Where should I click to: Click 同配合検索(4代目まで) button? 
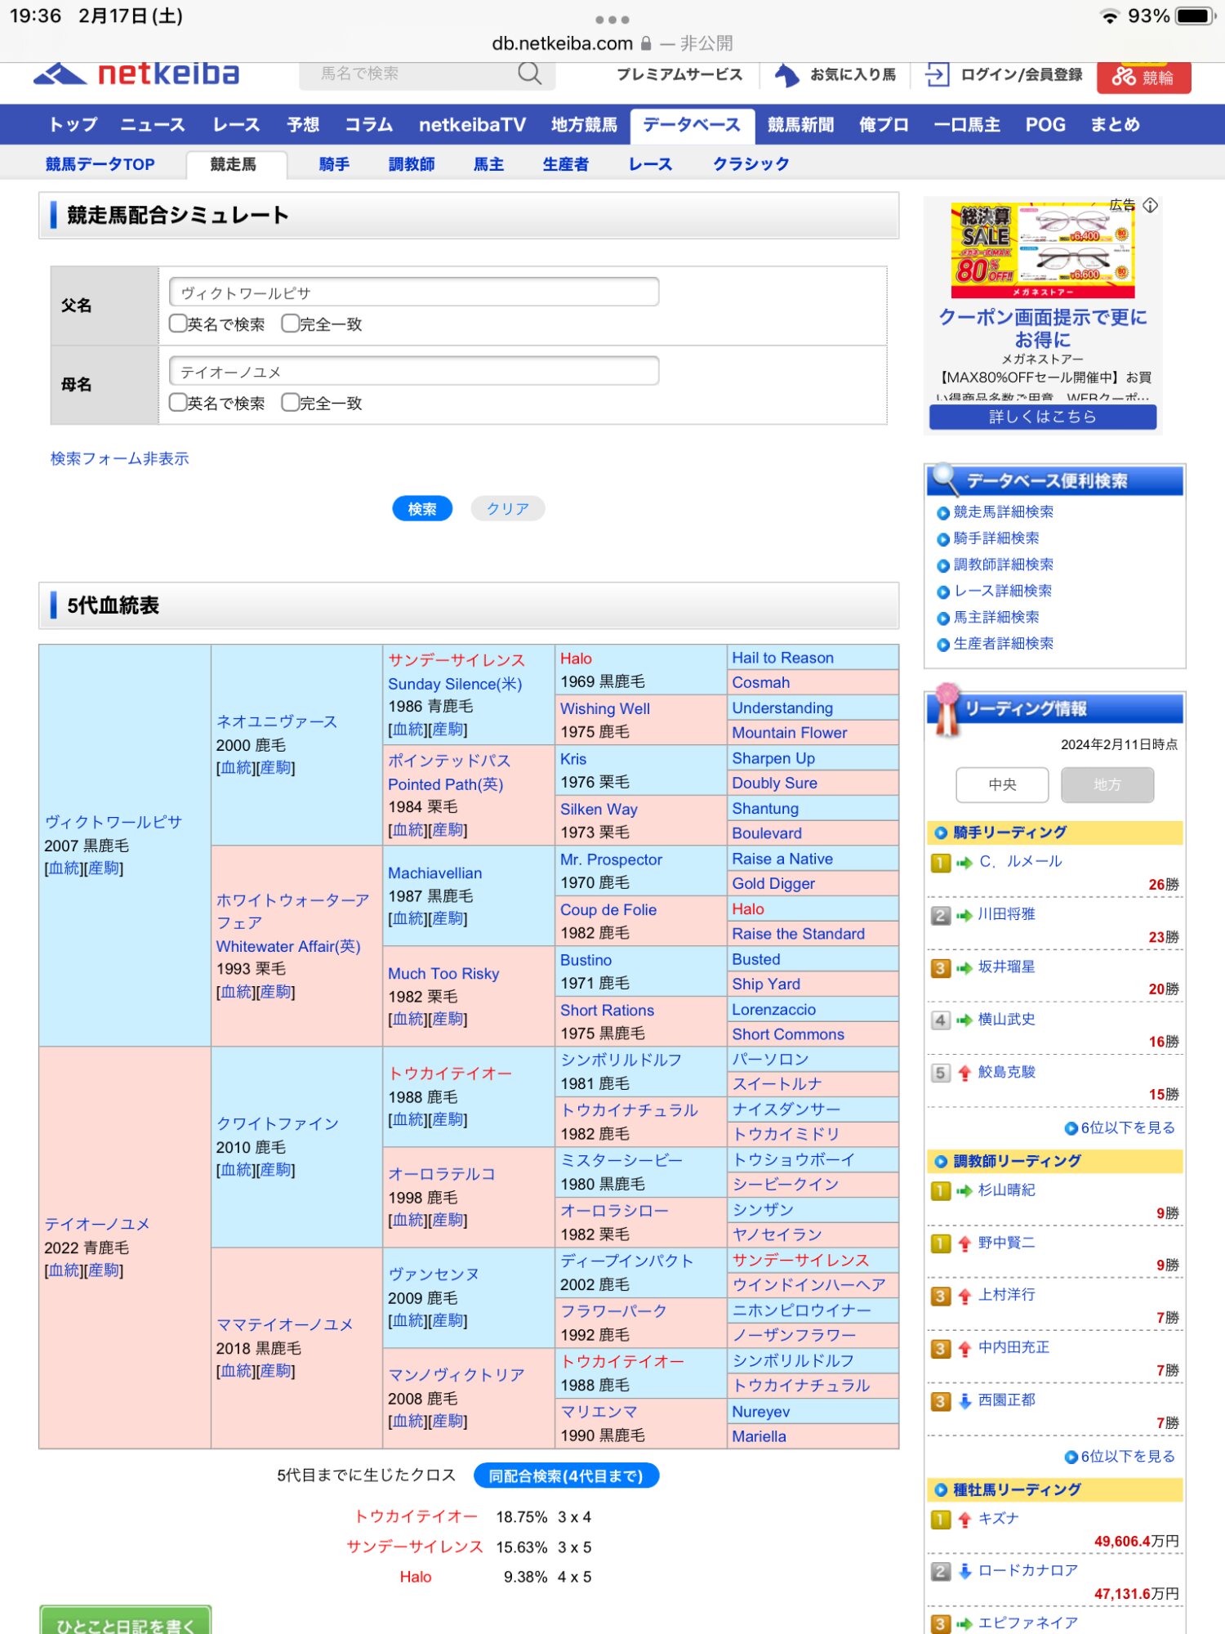pyautogui.click(x=566, y=1476)
